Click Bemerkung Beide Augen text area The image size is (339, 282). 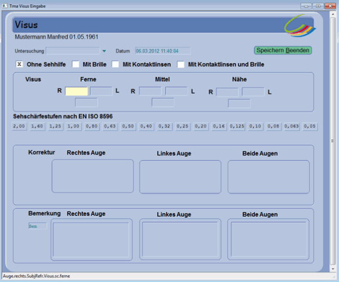click(x=268, y=240)
